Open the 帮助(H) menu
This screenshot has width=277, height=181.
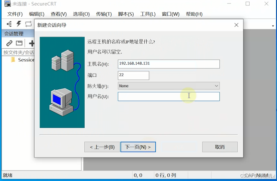194,14
